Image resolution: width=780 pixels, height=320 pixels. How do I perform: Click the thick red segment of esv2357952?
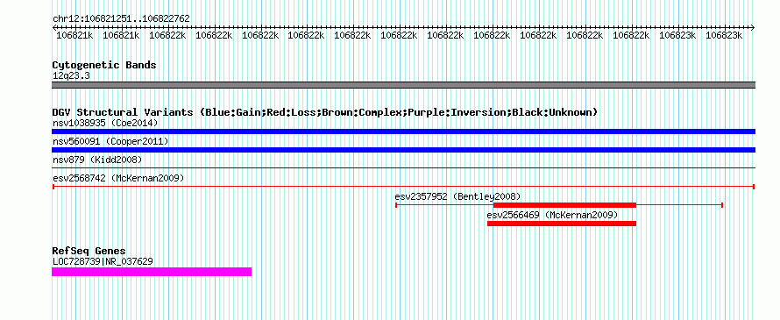[564, 205]
